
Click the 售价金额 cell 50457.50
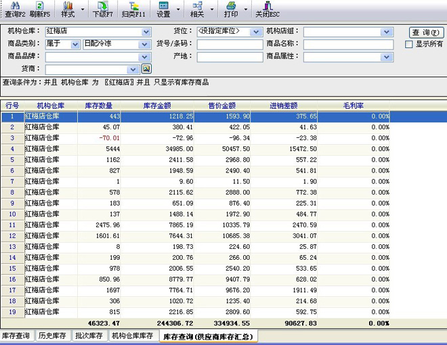point(222,149)
